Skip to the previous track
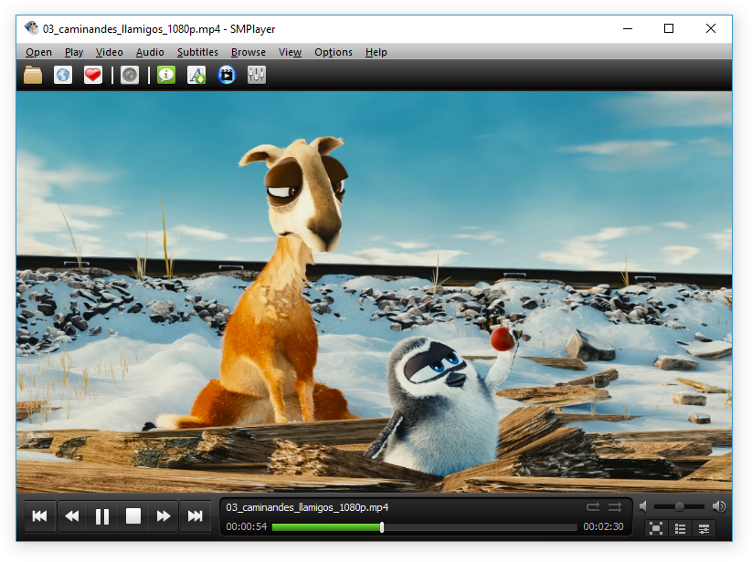Image resolution: width=752 pixels, height=562 pixels. point(39,516)
